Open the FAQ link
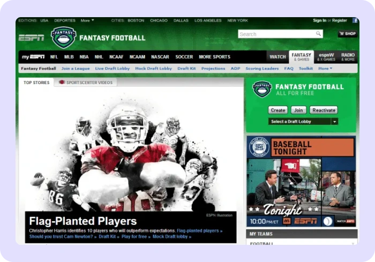This screenshot has width=375, height=262. click(289, 69)
